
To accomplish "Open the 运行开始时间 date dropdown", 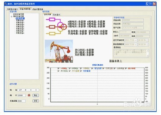I will click(x=136, y=40).
